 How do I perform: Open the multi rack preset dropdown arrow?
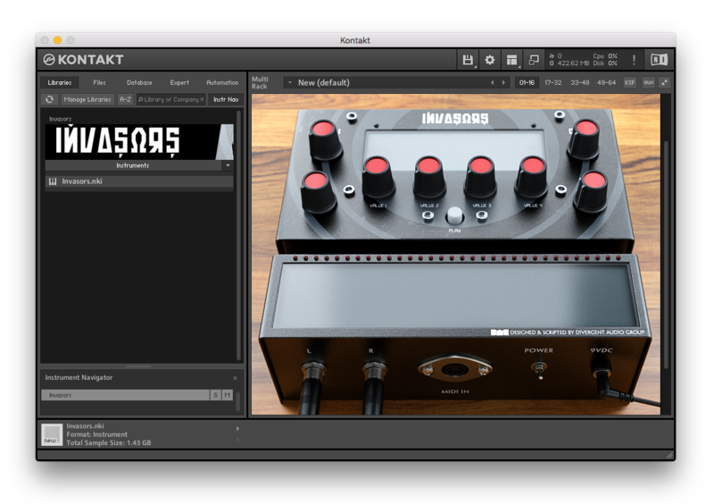tap(290, 82)
